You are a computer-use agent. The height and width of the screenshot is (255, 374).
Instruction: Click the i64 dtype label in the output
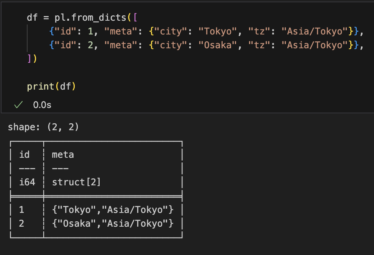click(x=27, y=182)
